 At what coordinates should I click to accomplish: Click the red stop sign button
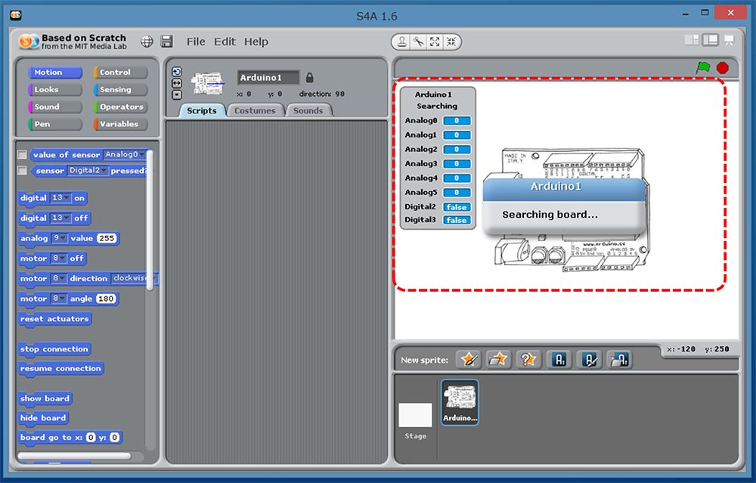tap(722, 68)
